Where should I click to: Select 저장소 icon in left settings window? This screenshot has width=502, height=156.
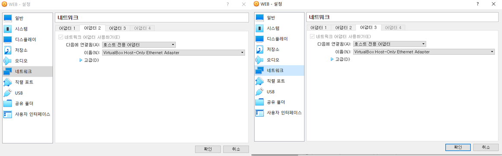pyautogui.click(x=8, y=50)
